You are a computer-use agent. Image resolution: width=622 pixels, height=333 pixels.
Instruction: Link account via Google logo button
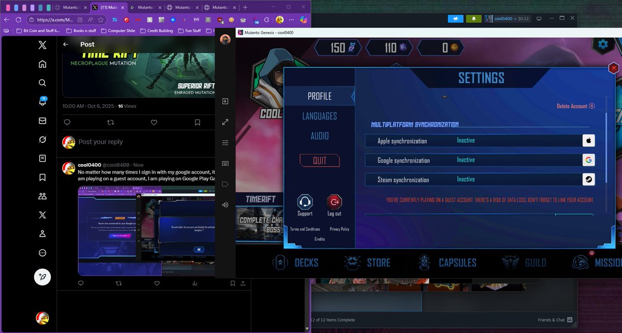588,160
